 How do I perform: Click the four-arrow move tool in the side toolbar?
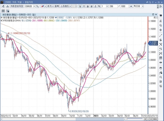coord(161,30)
